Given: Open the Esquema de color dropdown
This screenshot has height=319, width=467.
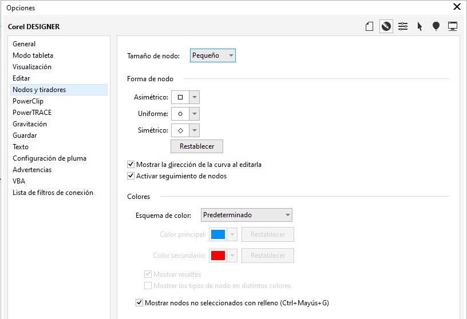Looking at the screenshot, I should tap(247, 215).
